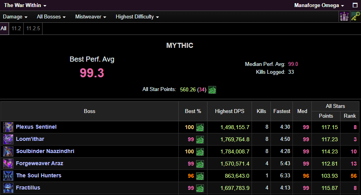Expand the Mistweaver spec dropdown
This screenshot has width=361, height=195.
91,17
